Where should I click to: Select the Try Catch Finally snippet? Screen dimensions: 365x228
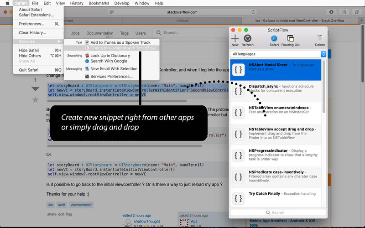pyautogui.click(x=276, y=198)
